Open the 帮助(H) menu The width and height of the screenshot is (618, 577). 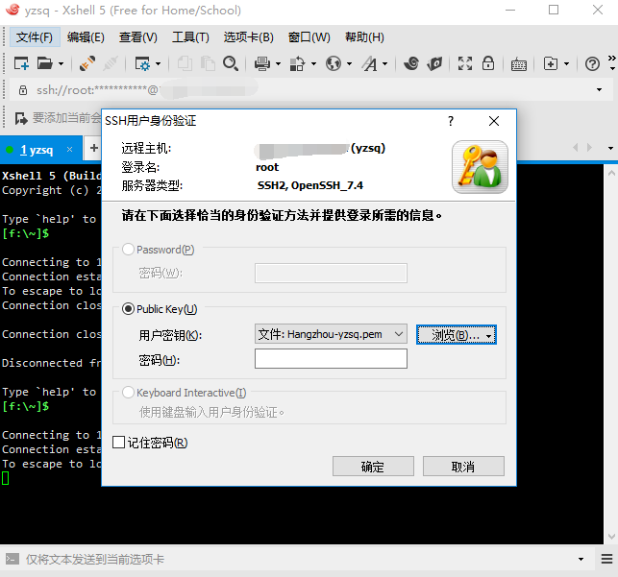[364, 37]
